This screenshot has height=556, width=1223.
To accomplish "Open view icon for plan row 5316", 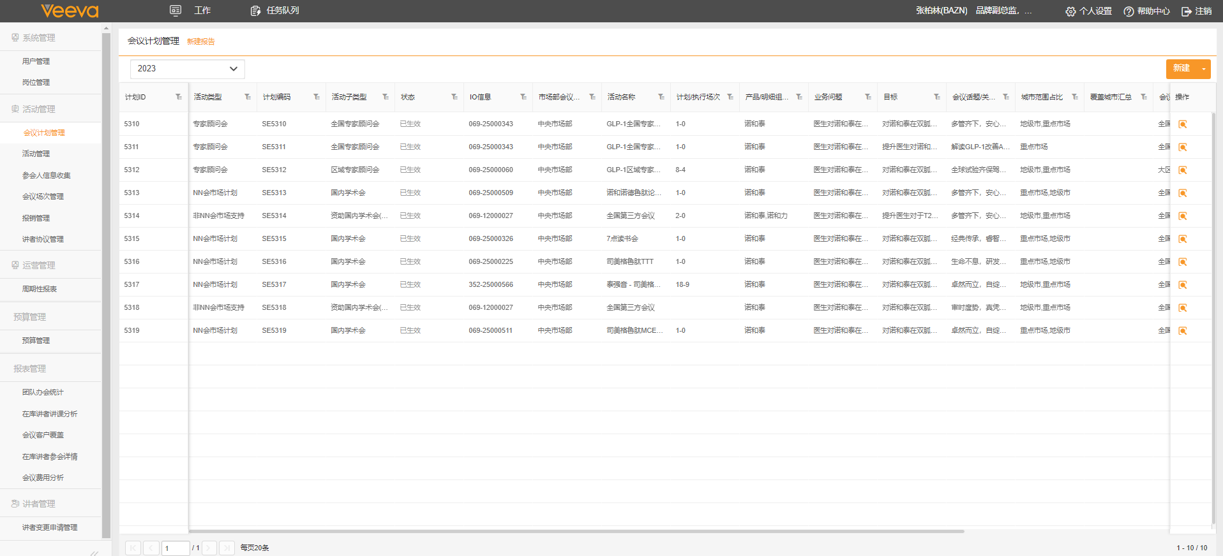I will (1182, 262).
